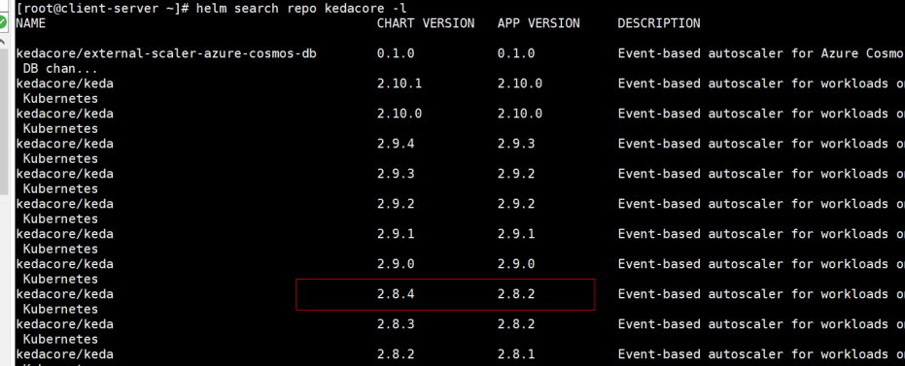905x366 pixels.
Task: Click app version 2.9.2 in chart 2.9.3 row
Action: click(516, 174)
